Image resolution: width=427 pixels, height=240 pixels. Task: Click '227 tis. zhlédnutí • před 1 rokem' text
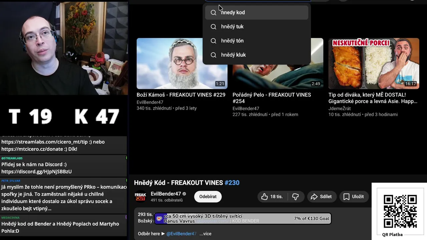[265, 114]
